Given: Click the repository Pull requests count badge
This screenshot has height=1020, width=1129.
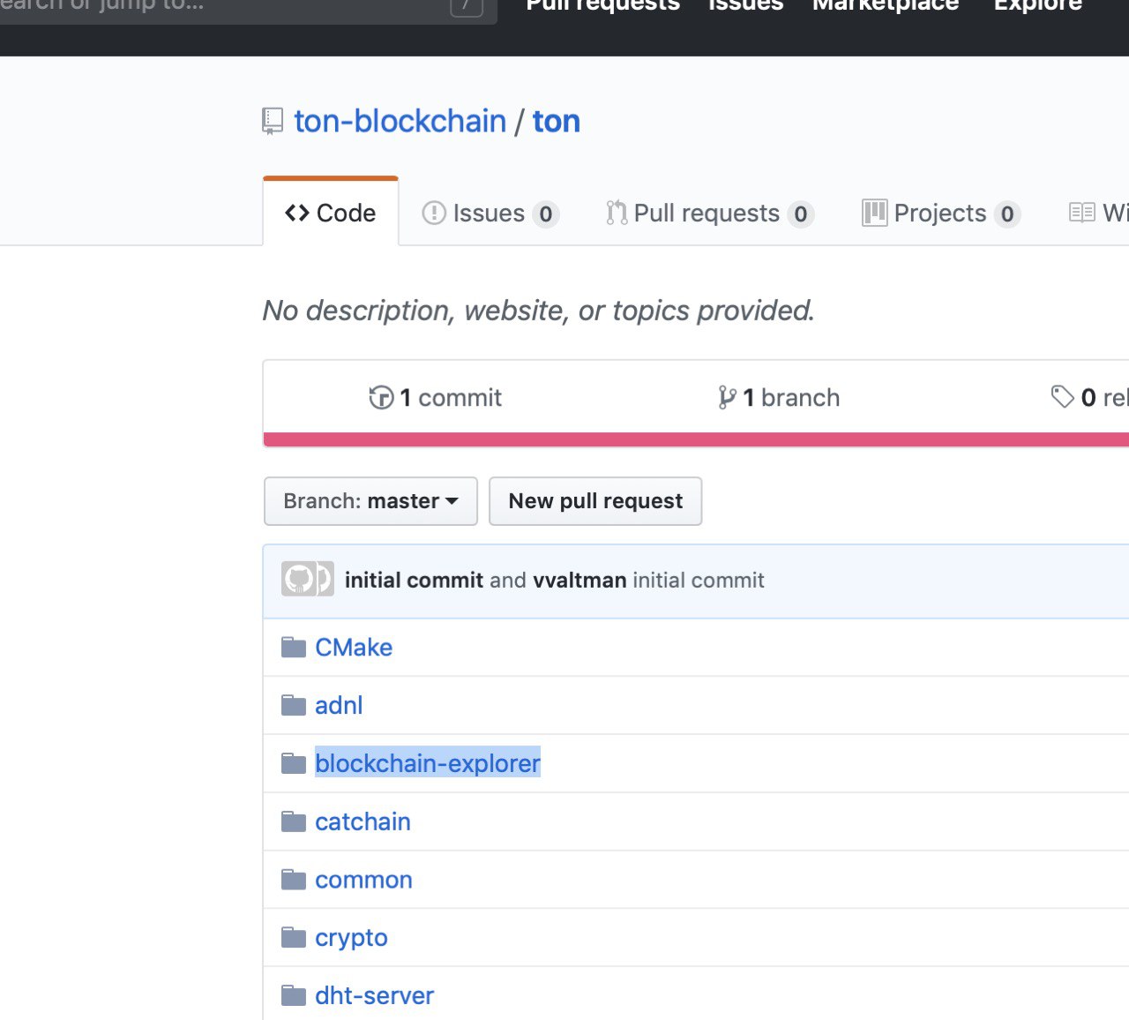Looking at the screenshot, I should tap(801, 214).
